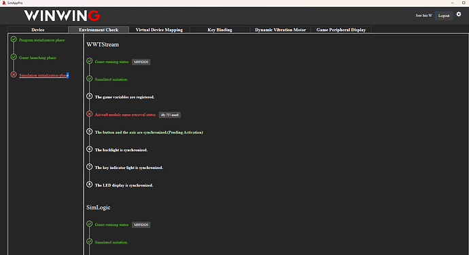Open the settings gear icon

point(459,14)
